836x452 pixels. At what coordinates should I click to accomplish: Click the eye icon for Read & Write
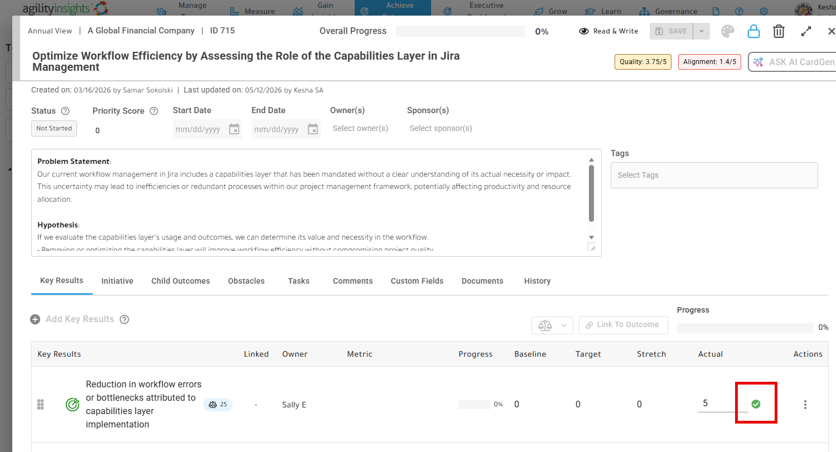pos(584,31)
